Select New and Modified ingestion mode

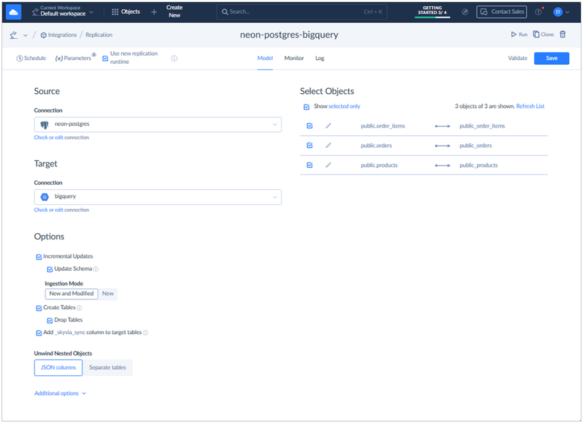(71, 294)
